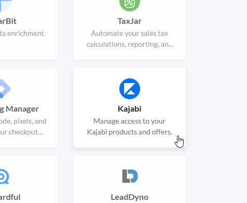Click the 'Manage access to your Kajabi' description
The image size is (247, 203).
click(x=129, y=121)
